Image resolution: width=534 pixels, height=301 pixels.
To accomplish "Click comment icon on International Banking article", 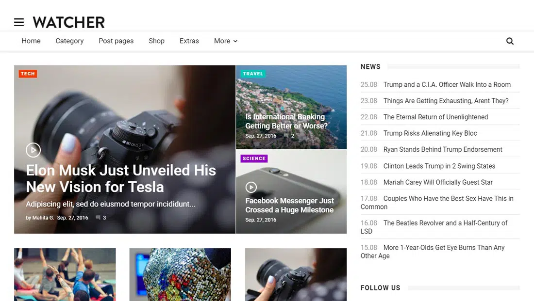I will click(286, 136).
